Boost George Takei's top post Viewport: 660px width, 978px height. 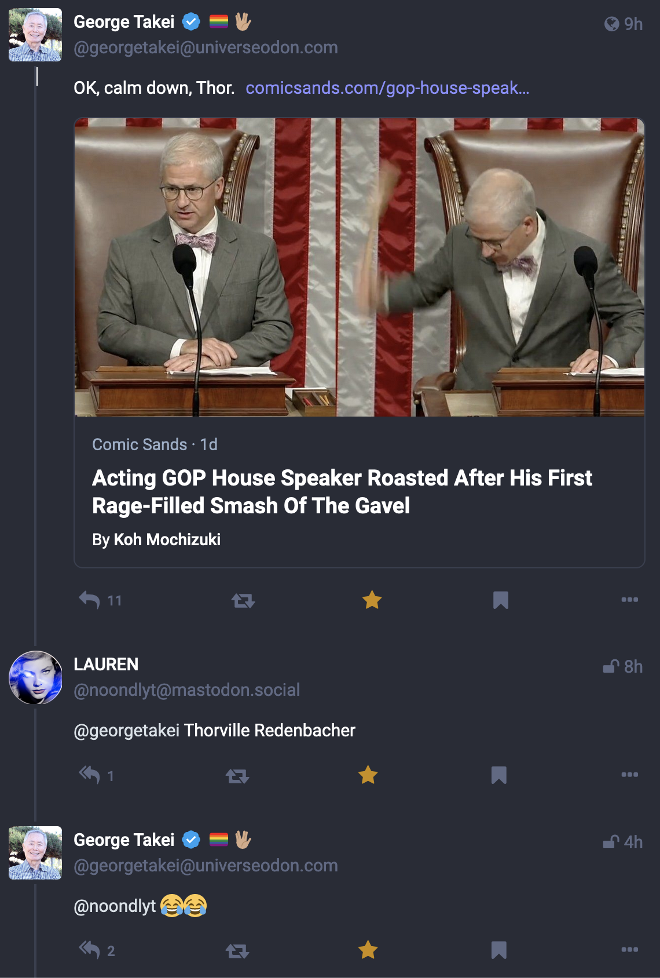tap(243, 600)
